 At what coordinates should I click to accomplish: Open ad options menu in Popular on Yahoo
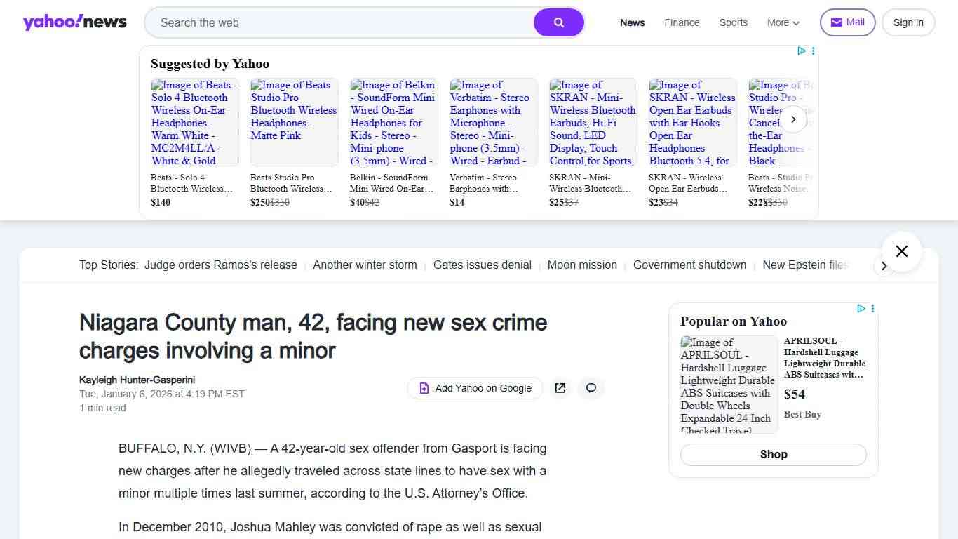coord(872,309)
